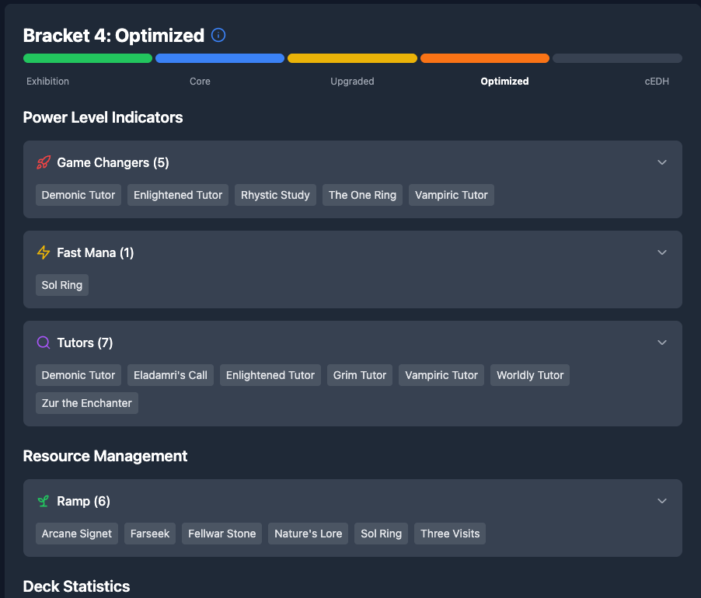Open the Three Visits card chip
701x598 pixels.
click(x=450, y=534)
